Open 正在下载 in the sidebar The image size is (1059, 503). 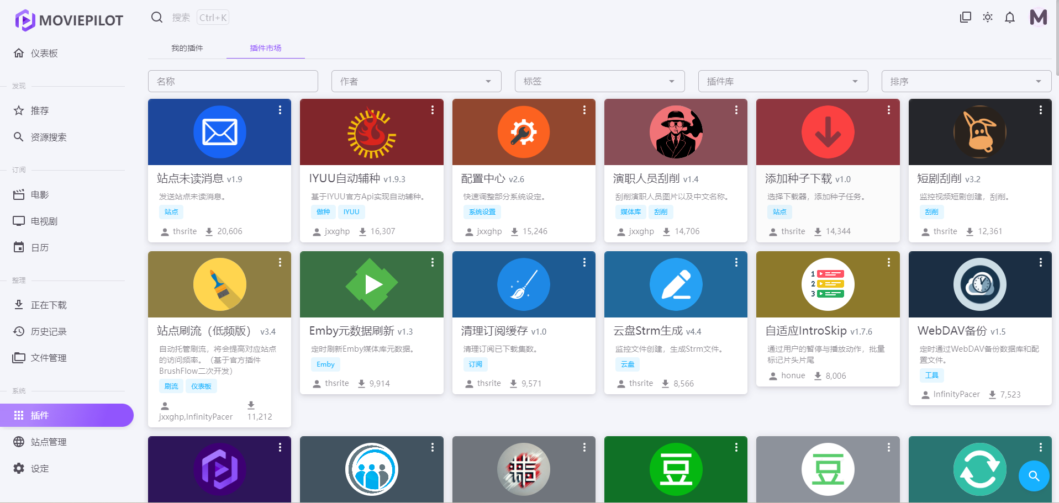(67, 305)
